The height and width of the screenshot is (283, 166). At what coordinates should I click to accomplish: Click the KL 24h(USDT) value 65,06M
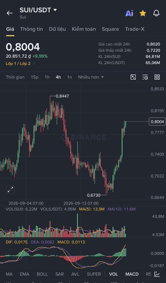pos(153,63)
